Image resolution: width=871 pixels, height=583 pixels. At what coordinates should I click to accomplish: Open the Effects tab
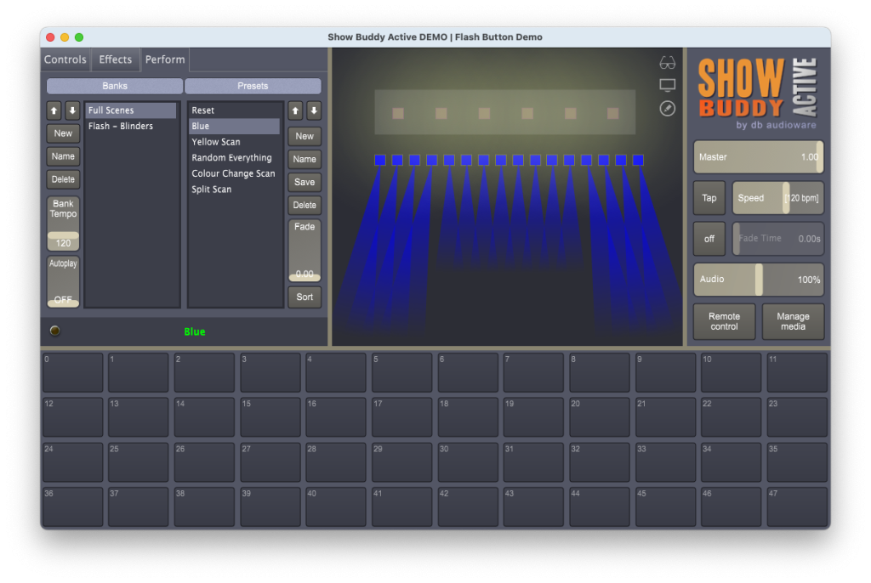(x=116, y=59)
